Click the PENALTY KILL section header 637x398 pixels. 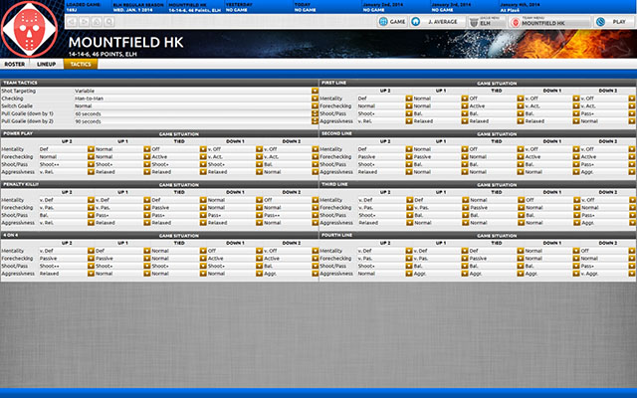coord(159,184)
